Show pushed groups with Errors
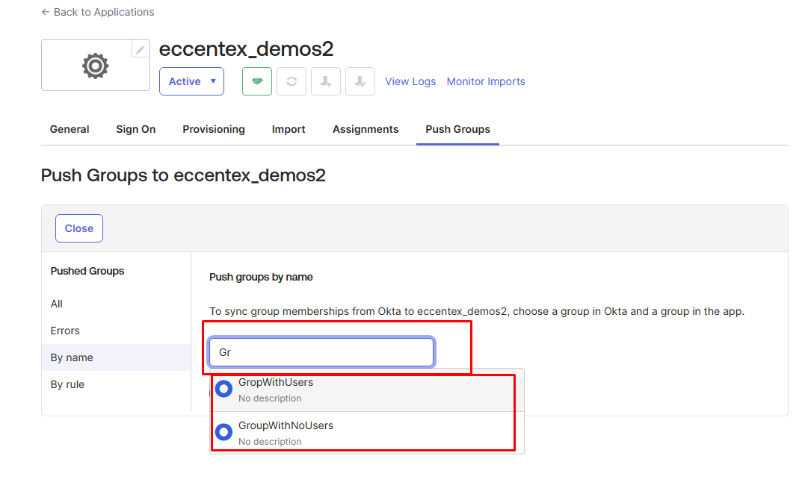This screenshot has width=811, height=491. coord(65,331)
